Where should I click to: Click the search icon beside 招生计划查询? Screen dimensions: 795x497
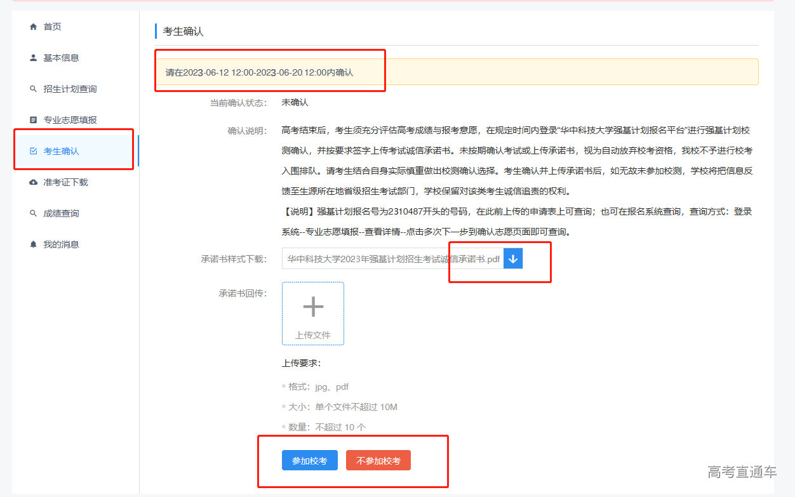pyautogui.click(x=34, y=89)
